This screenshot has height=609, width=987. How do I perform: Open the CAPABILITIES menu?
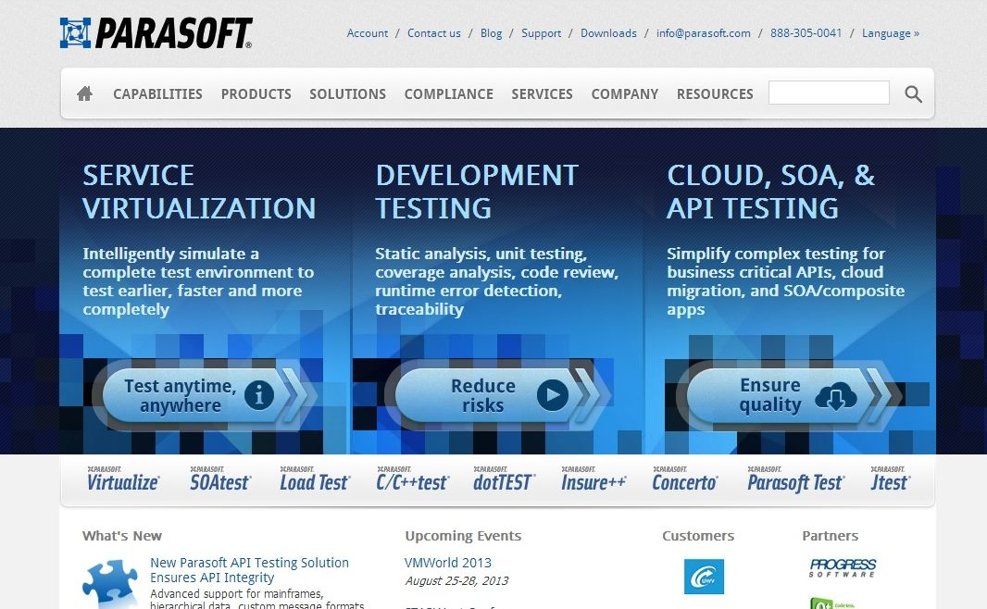click(x=157, y=93)
